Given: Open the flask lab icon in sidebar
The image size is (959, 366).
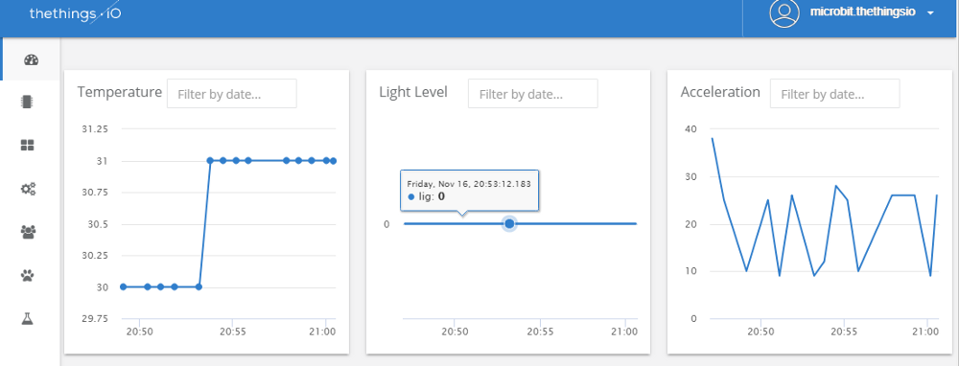Looking at the screenshot, I should tap(27, 318).
